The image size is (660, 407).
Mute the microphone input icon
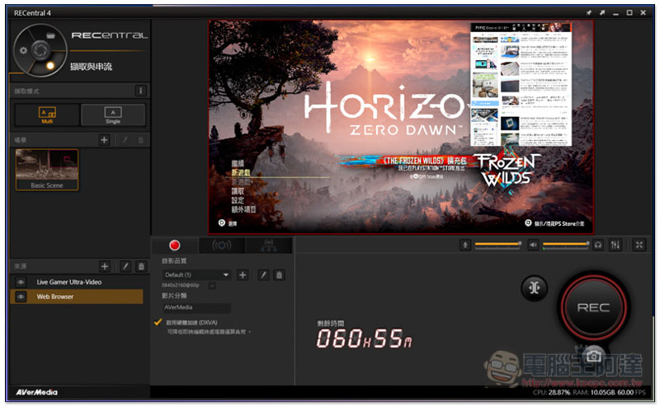[465, 245]
